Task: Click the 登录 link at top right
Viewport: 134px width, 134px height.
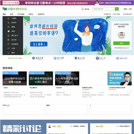Action: (125, 9)
